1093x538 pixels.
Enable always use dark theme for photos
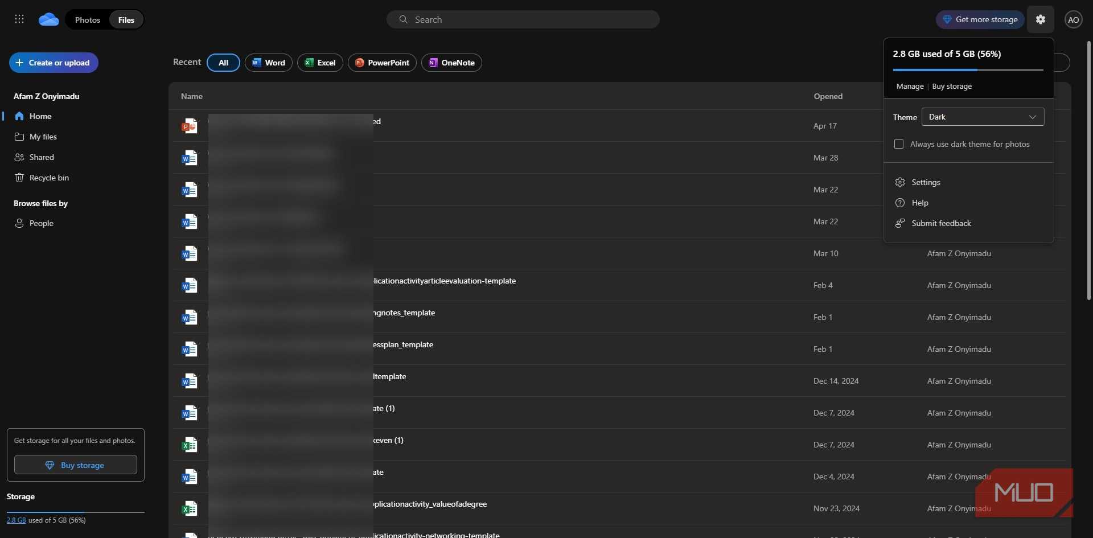tap(899, 144)
